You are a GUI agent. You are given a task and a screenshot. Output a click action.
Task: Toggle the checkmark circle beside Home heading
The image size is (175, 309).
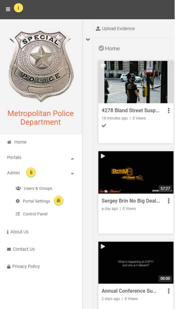tap(101, 48)
